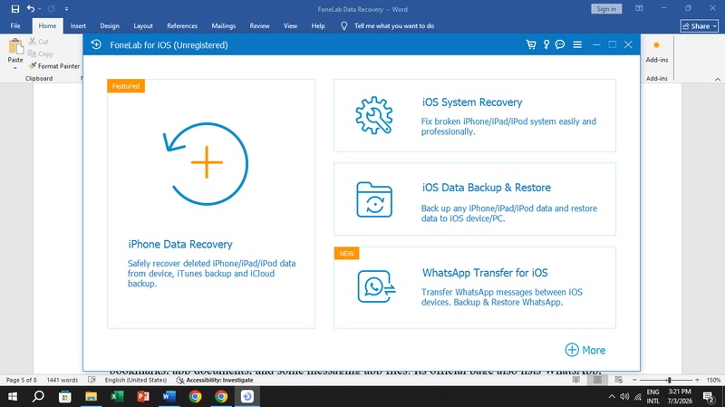Click Cut in the Clipboard group
The height and width of the screenshot is (407, 725).
[x=39, y=42]
